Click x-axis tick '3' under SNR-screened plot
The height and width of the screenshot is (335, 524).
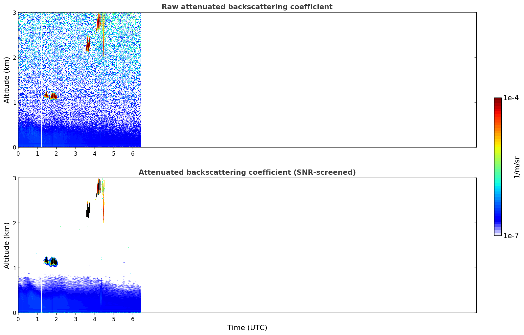[76, 319]
